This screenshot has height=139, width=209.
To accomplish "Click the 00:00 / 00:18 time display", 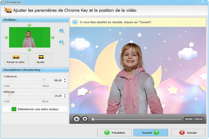I will (194, 119).
